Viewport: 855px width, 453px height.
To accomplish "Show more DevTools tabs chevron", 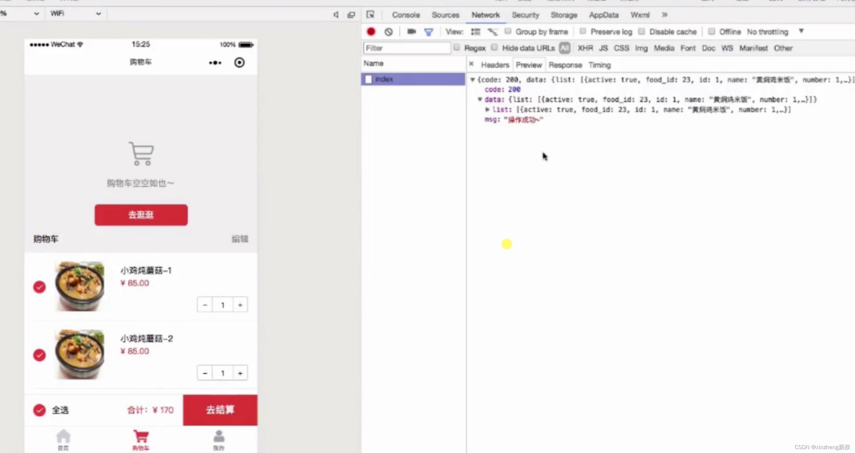I will point(664,15).
